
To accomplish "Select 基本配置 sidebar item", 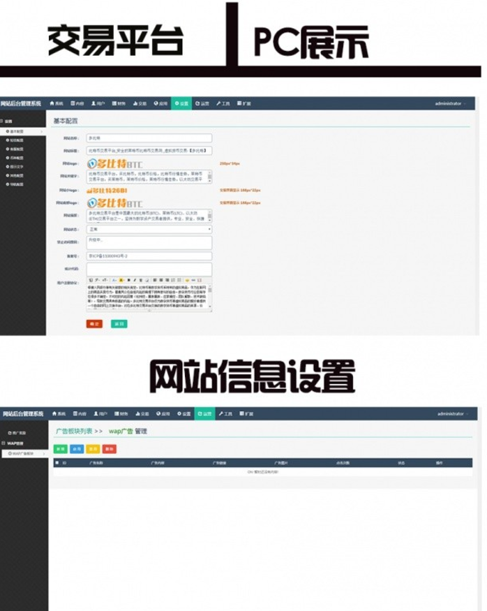I will click(23, 131).
